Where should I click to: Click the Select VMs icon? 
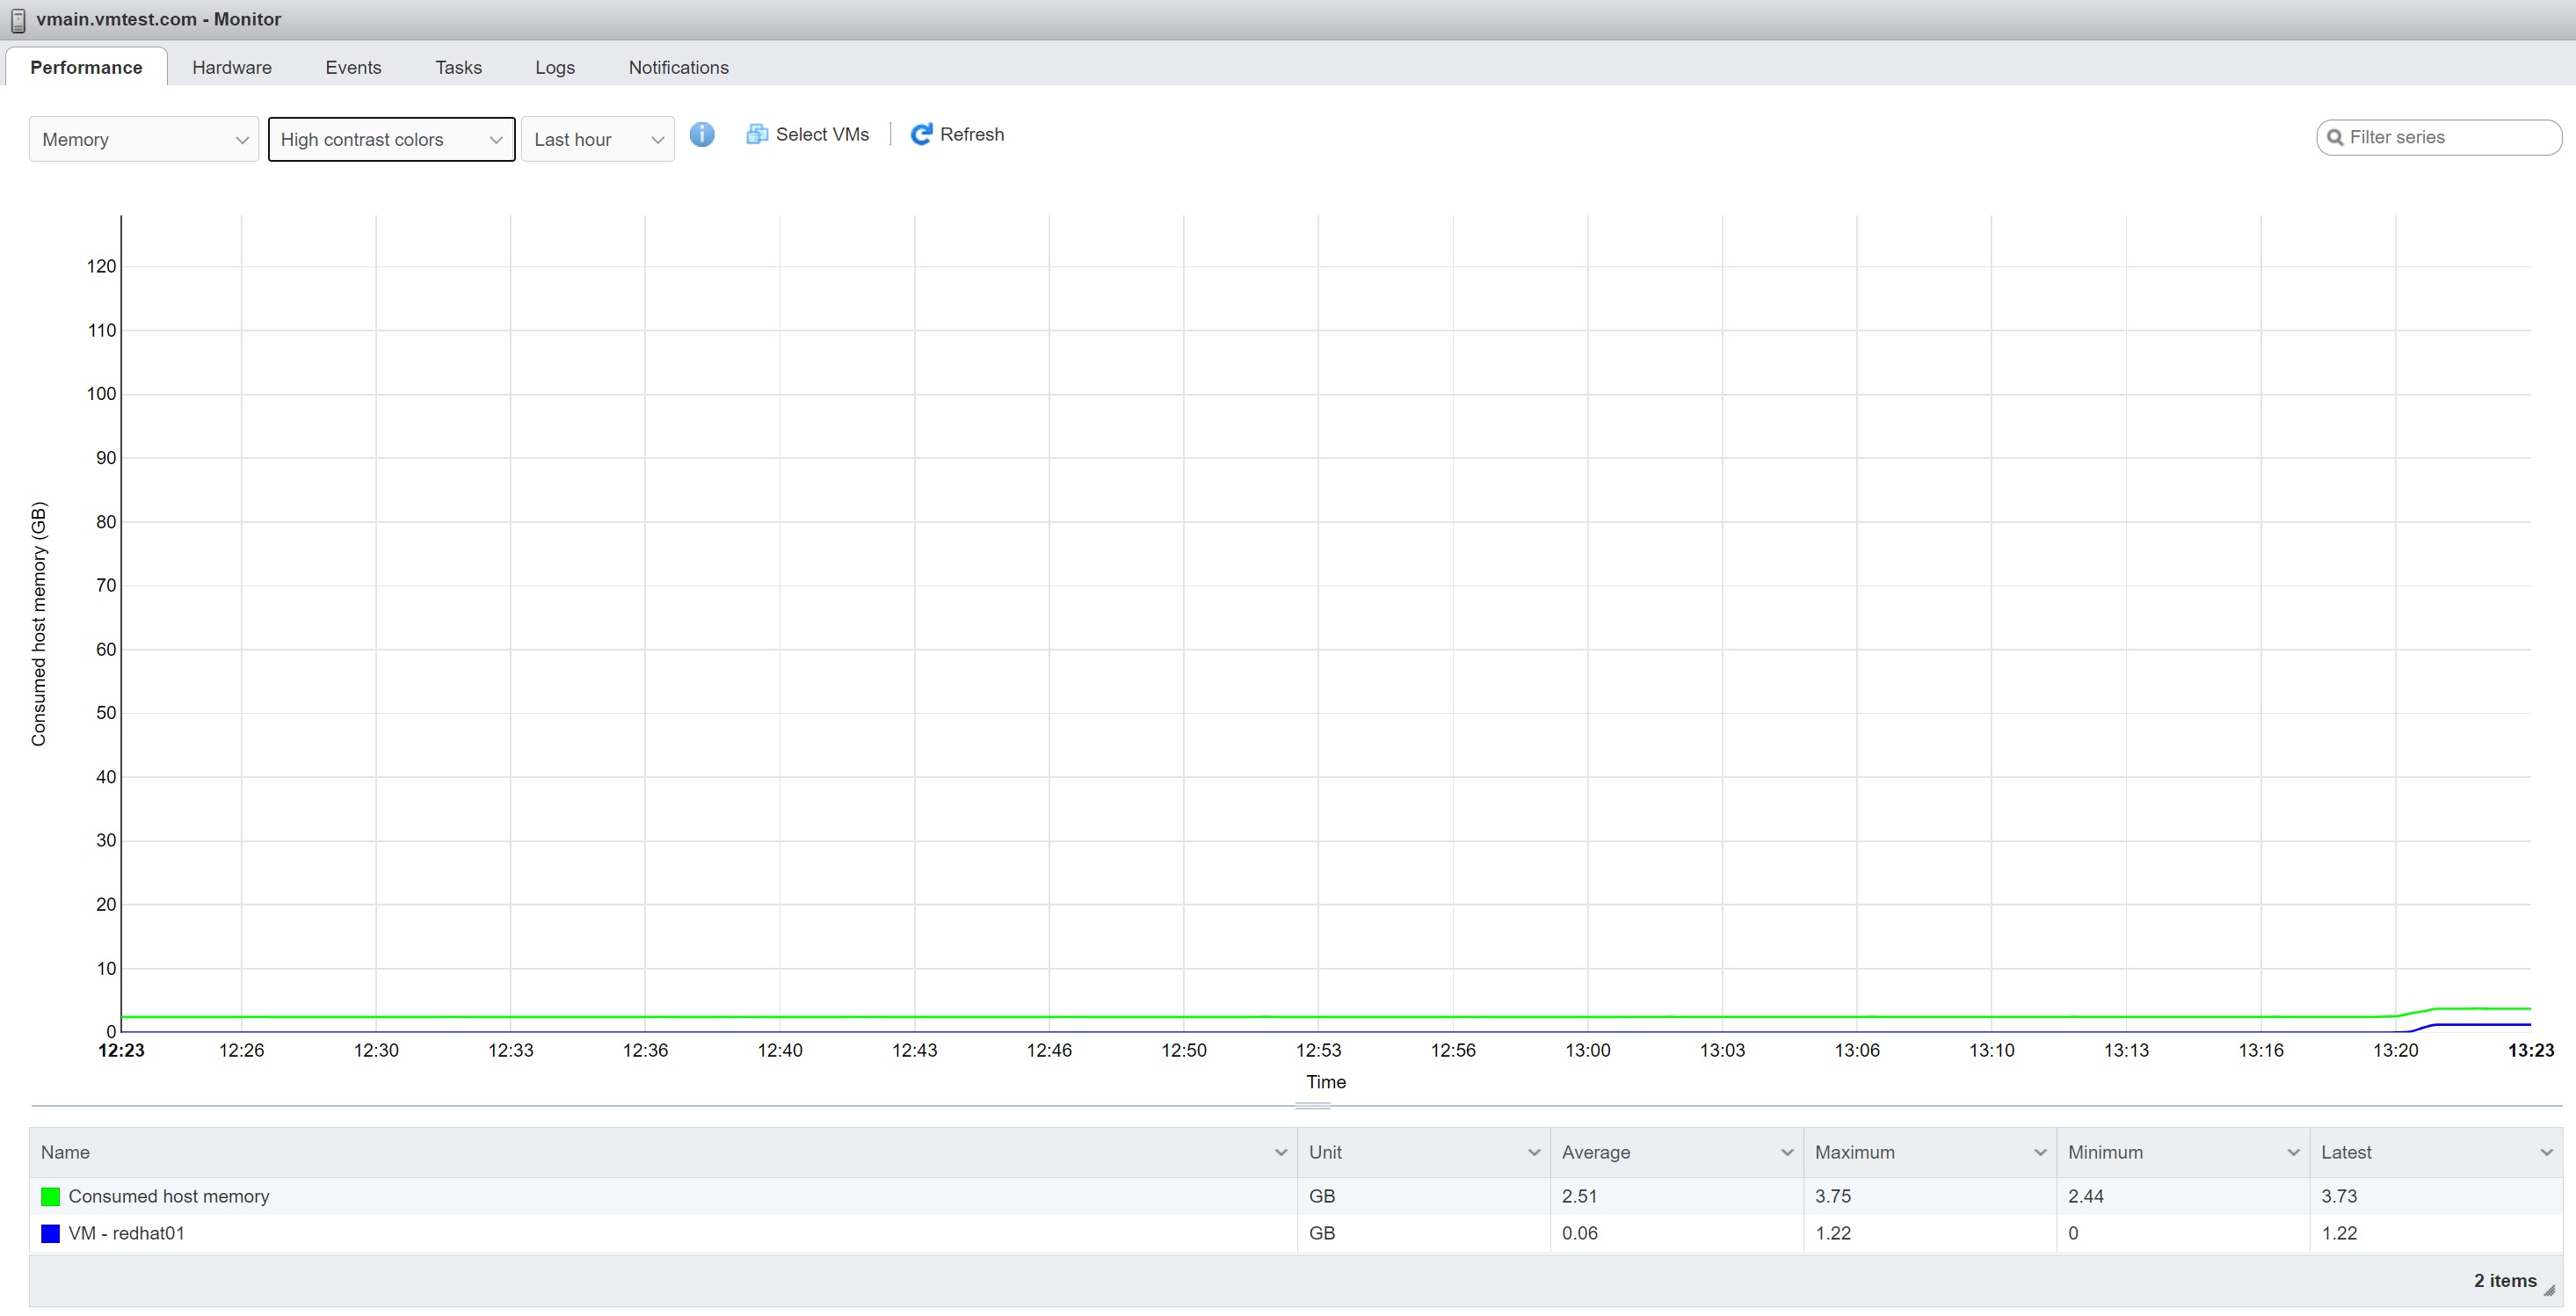pyautogui.click(x=757, y=135)
